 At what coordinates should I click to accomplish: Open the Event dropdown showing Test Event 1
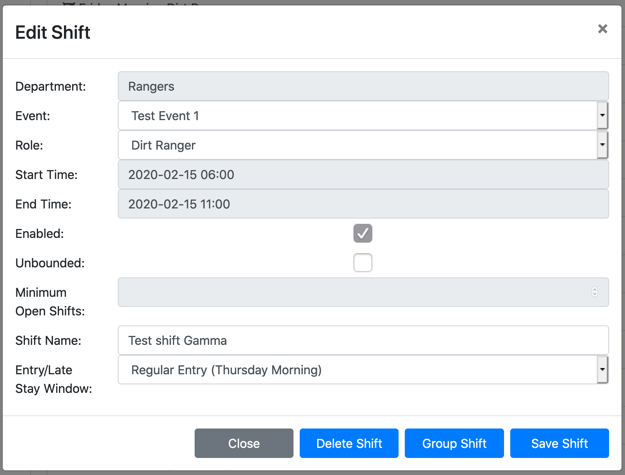tap(363, 115)
